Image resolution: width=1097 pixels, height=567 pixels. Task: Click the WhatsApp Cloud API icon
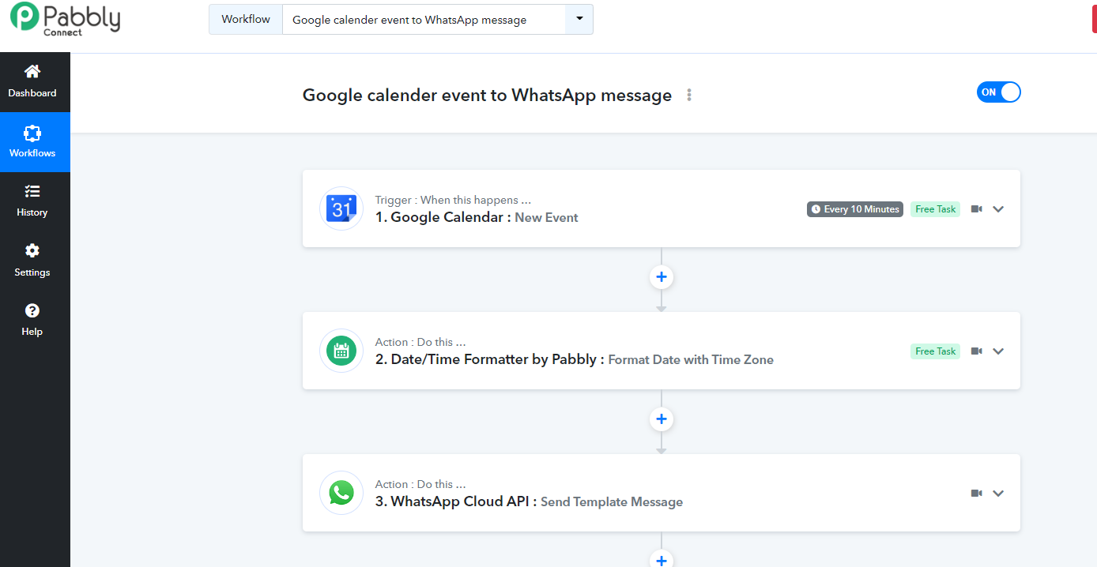(341, 493)
